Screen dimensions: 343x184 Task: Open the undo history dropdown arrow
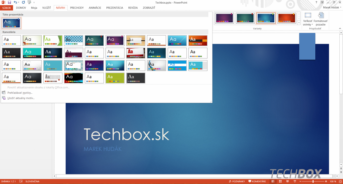[x=19, y=3]
